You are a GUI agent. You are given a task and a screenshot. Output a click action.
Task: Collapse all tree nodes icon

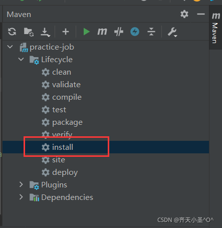(x=151, y=32)
